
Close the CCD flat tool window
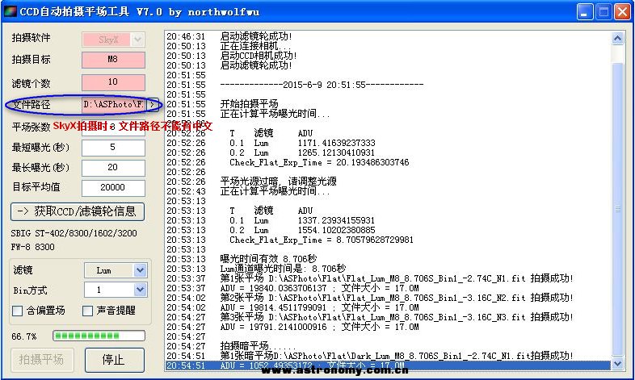pyautogui.click(x=621, y=12)
